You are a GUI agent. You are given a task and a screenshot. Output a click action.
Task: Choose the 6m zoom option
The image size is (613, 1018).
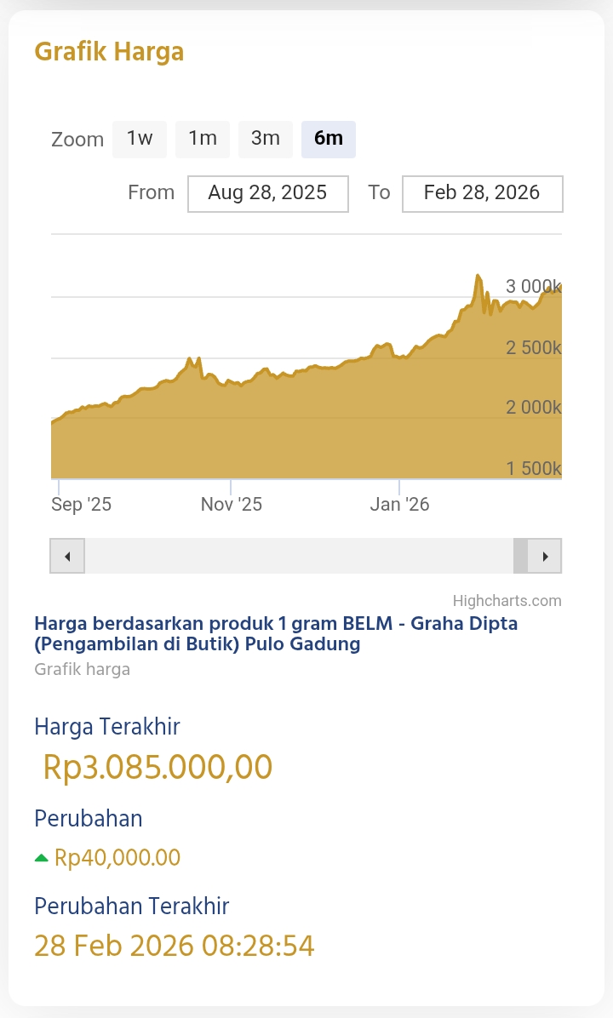329,139
